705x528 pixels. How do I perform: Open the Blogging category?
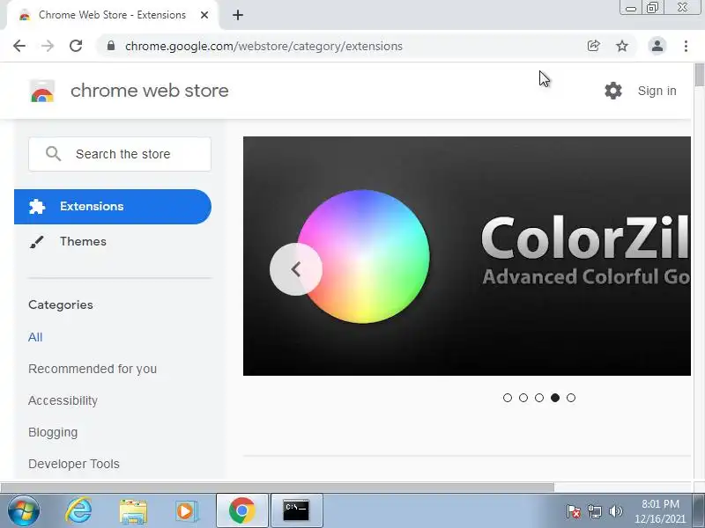tap(53, 432)
